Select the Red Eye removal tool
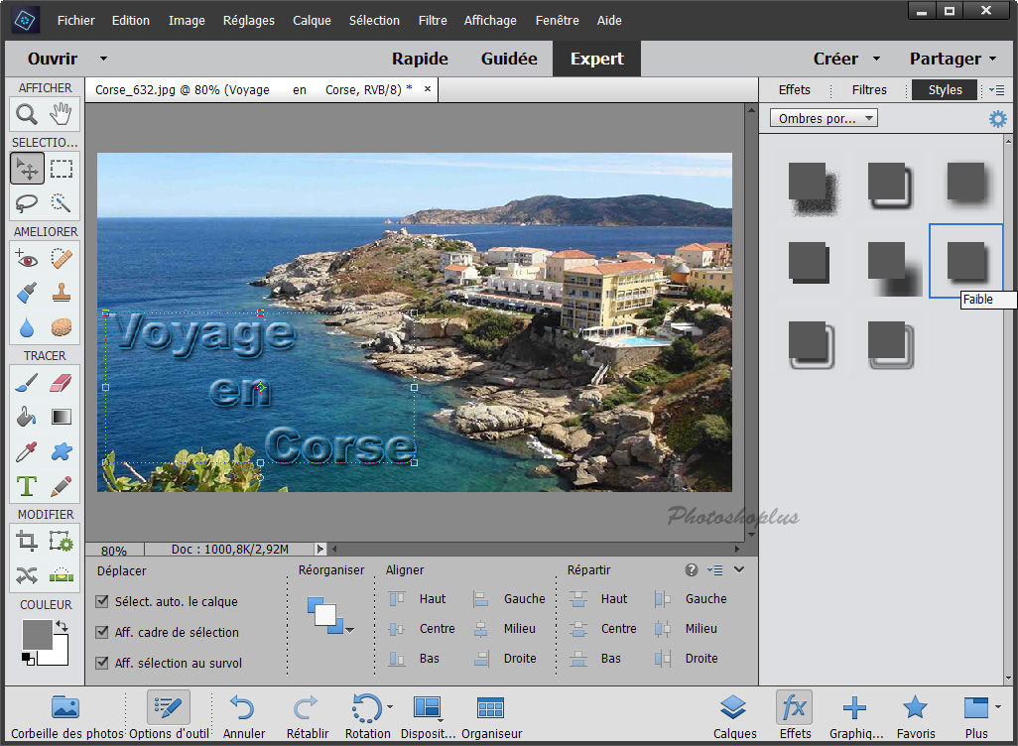1018x746 pixels. coord(27,259)
